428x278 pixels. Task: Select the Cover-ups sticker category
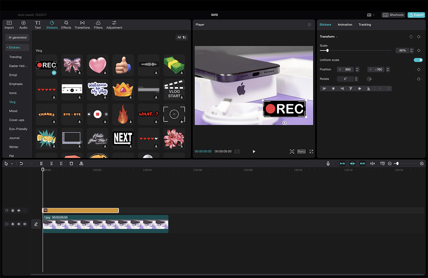17,120
